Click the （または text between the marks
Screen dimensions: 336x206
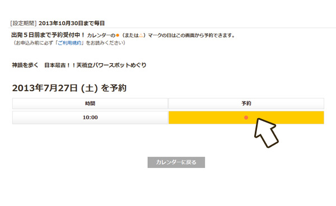pos(130,35)
